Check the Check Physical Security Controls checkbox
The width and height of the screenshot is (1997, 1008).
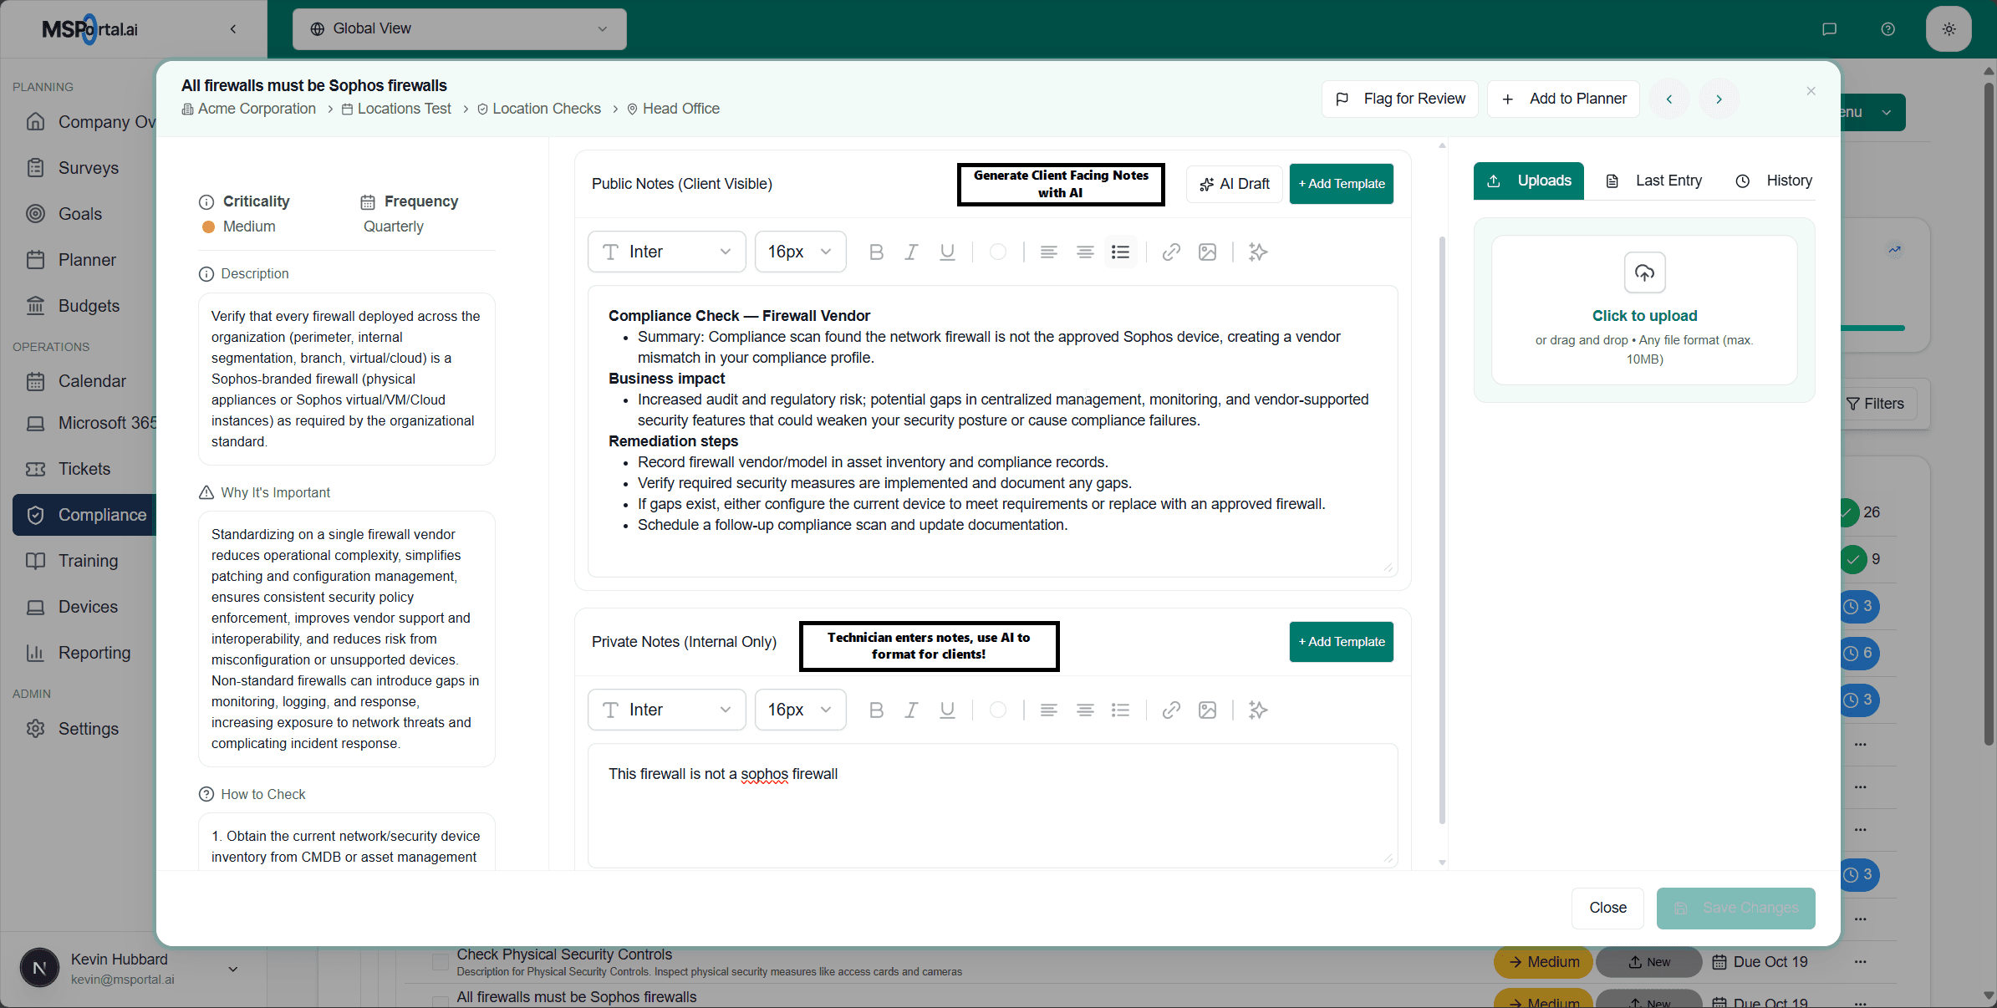click(441, 962)
